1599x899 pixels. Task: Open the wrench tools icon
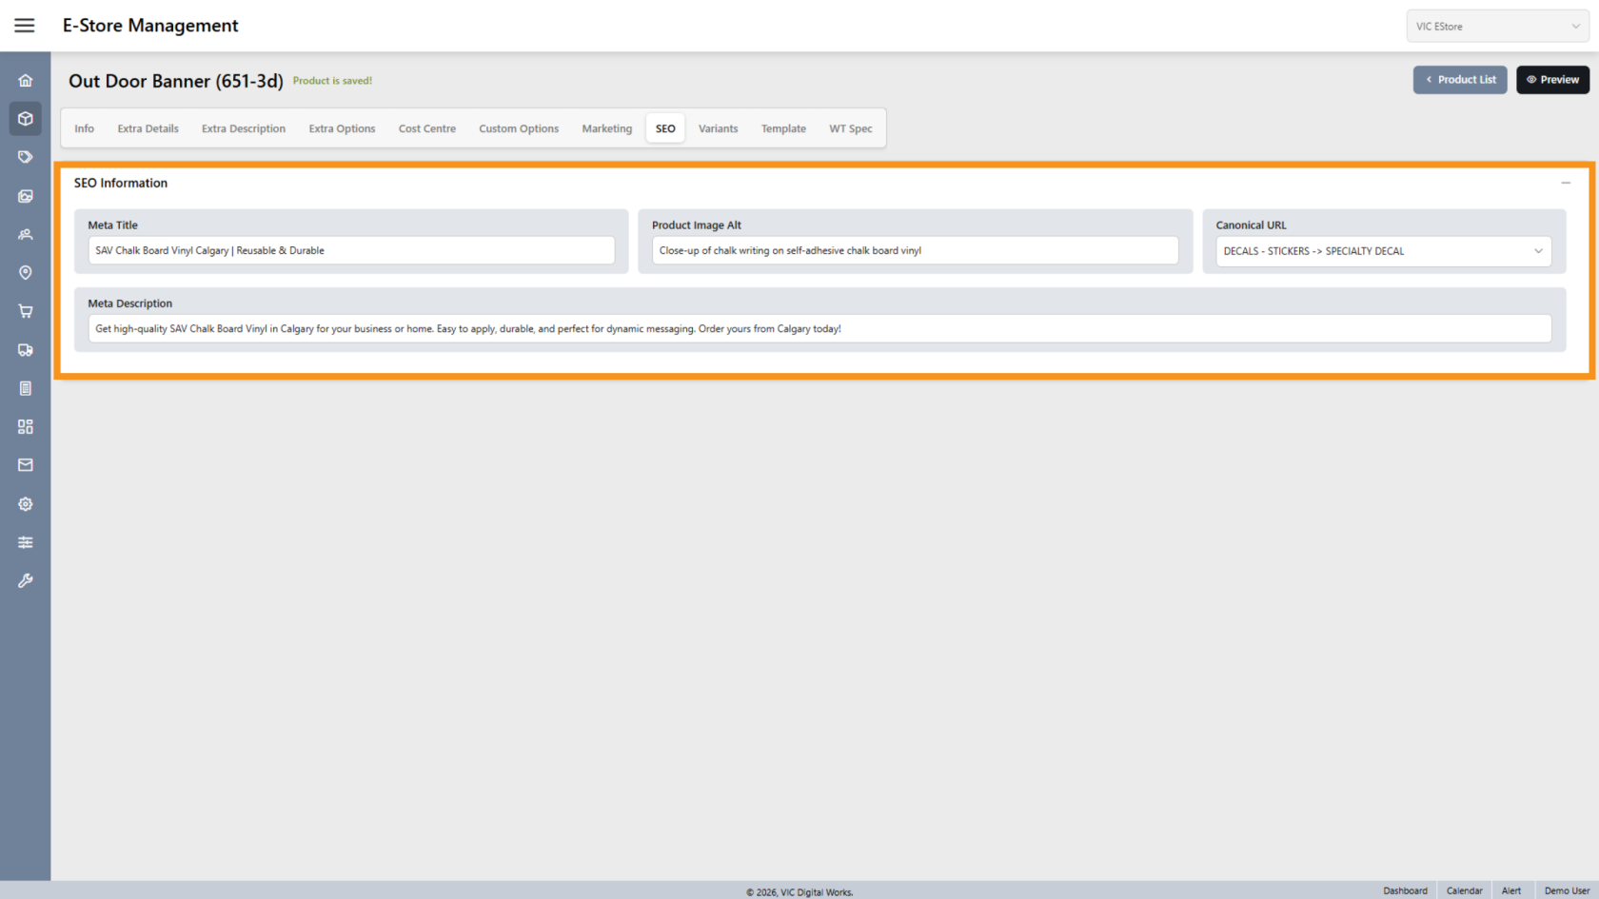pos(26,580)
